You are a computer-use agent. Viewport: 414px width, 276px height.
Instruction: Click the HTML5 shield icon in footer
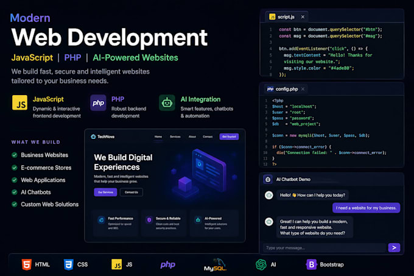[26, 264]
